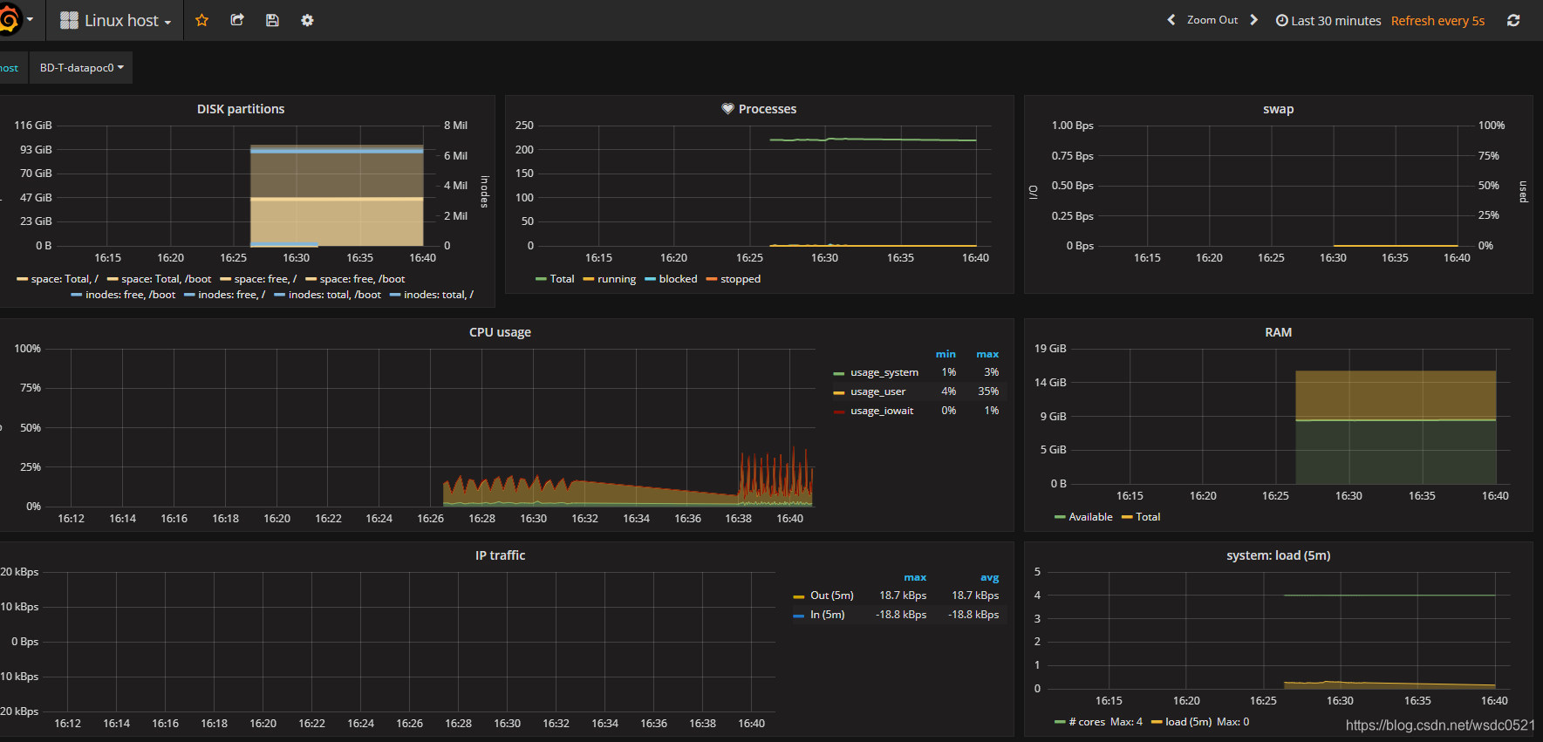
Task: Toggle load (5m) series in load legend
Action: (1189, 722)
